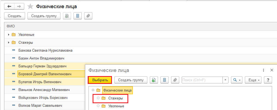
Task: Expand the Стажеры group in main list
Action: [x=9, y=42]
